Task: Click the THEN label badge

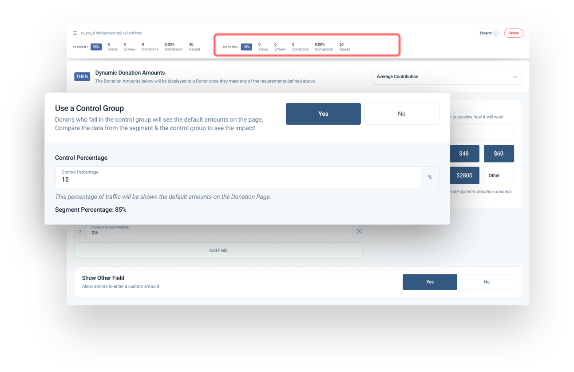Action: coord(82,76)
